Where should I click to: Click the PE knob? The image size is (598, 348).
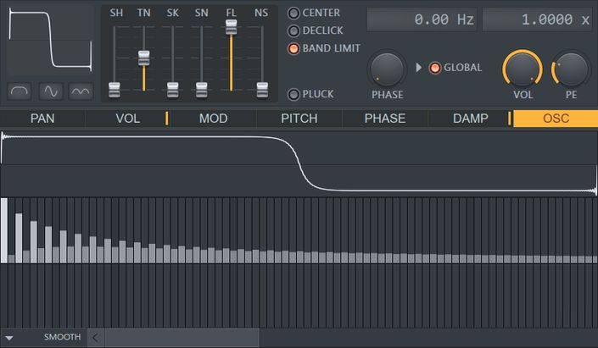tap(570, 69)
